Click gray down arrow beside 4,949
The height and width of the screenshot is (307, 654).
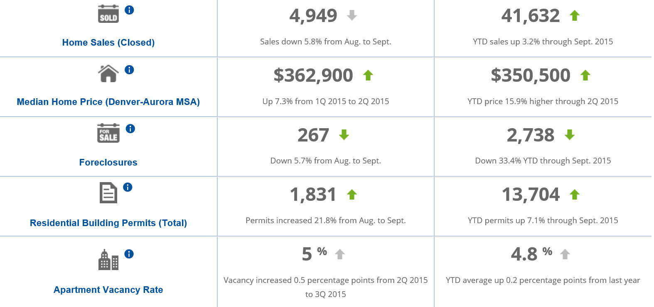(x=352, y=16)
